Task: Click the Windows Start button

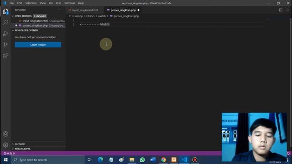Action: pyautogui.click(x=5, y=160)
